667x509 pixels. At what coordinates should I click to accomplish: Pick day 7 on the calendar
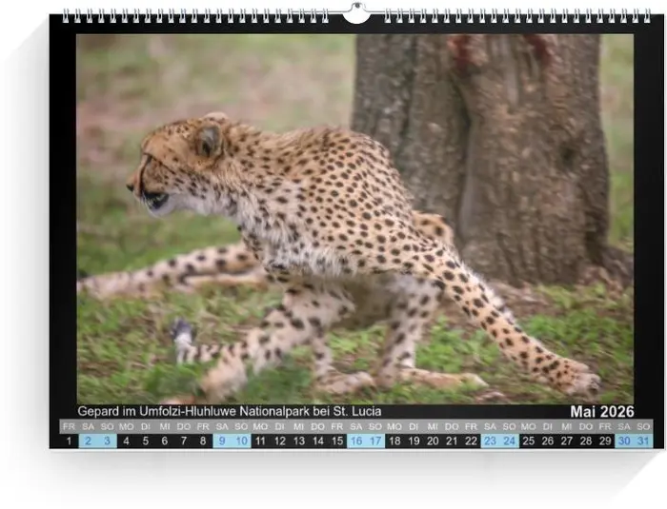[184, 441]
